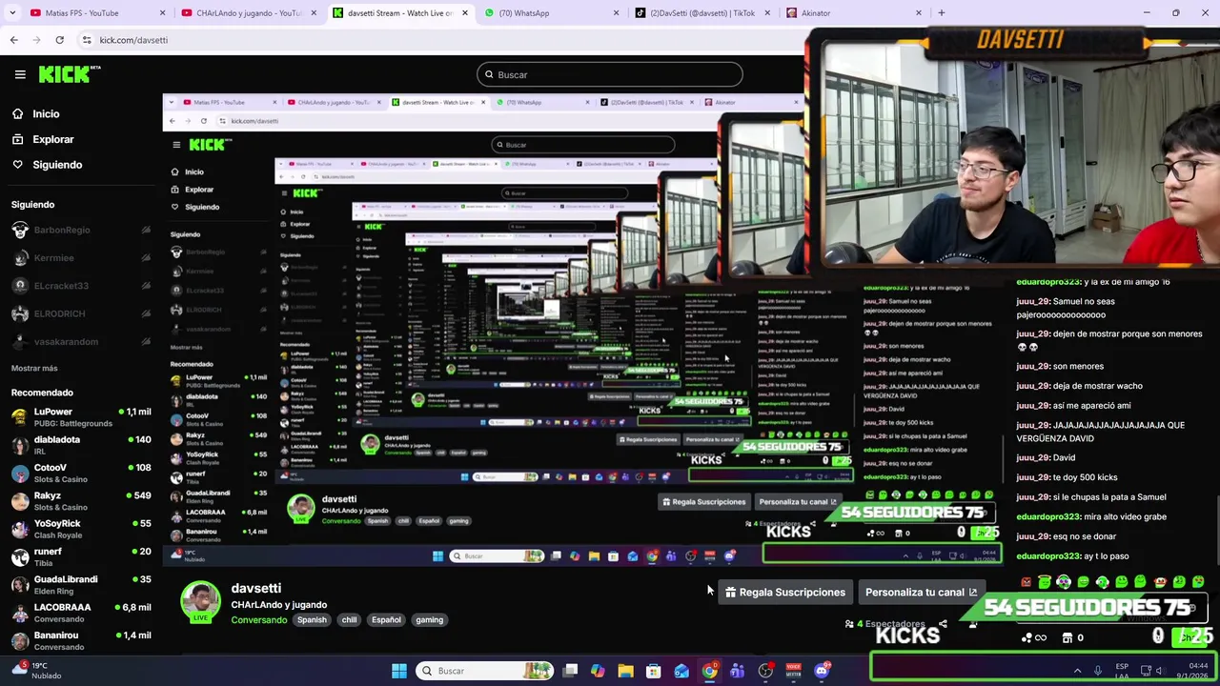Open Rakyz's recommended channel
The width and height of the screenshot is (1220, 686).
(81, 501)
